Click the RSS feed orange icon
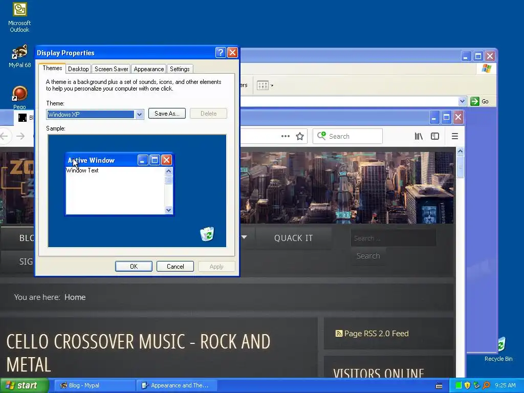524x393 pixels. click(x=339, y=334)
